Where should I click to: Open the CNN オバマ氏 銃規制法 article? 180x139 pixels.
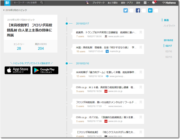coord(106,117)
